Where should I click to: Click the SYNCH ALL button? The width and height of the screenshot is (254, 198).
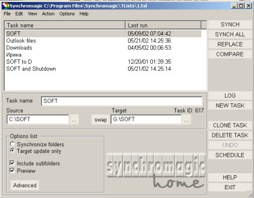tap(230, 35)
